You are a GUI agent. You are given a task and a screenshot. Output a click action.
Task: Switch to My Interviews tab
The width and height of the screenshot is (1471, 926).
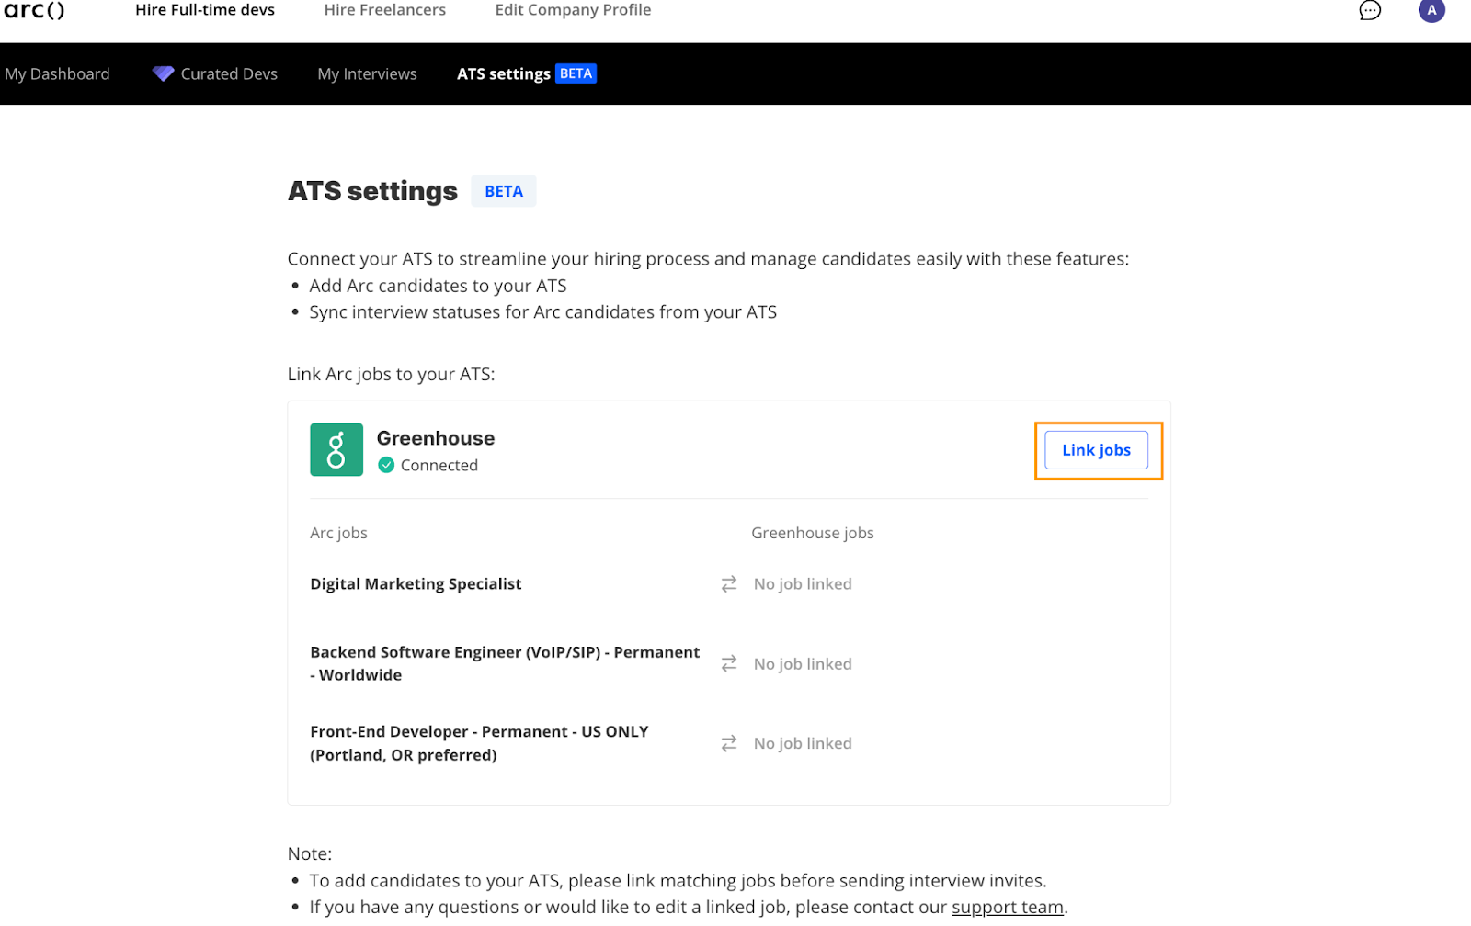coord(367,73)
